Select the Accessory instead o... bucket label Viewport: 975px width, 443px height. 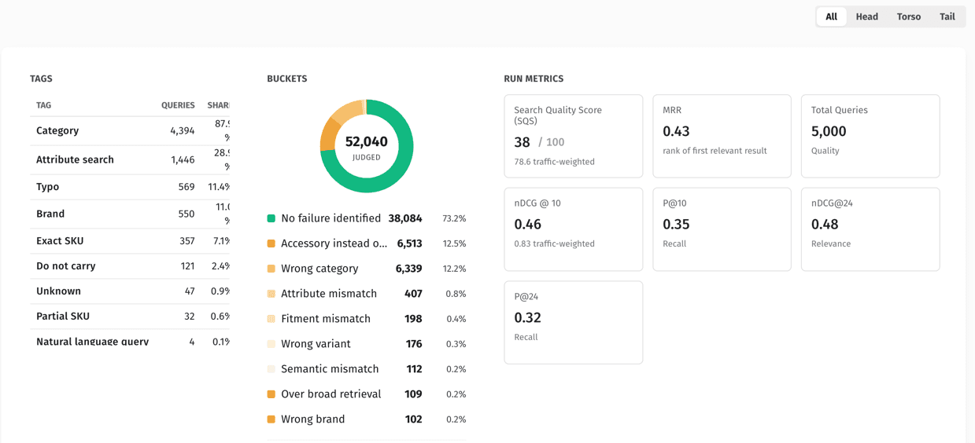[334, 243]
